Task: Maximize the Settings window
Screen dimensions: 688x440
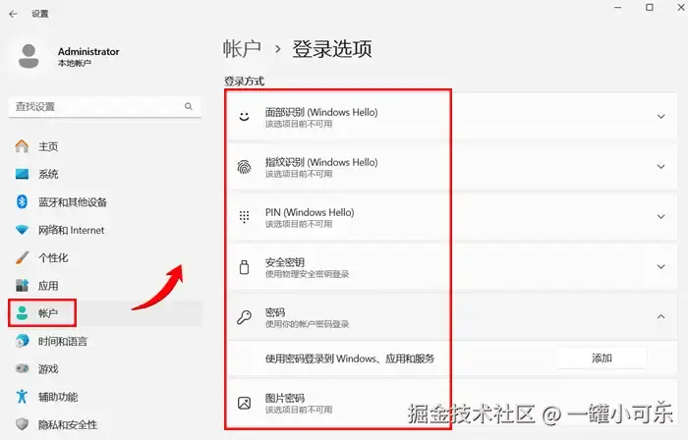Action: (650, 8)
